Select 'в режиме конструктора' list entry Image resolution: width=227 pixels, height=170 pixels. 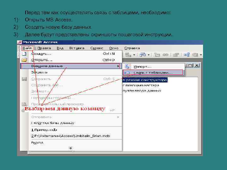145,80
